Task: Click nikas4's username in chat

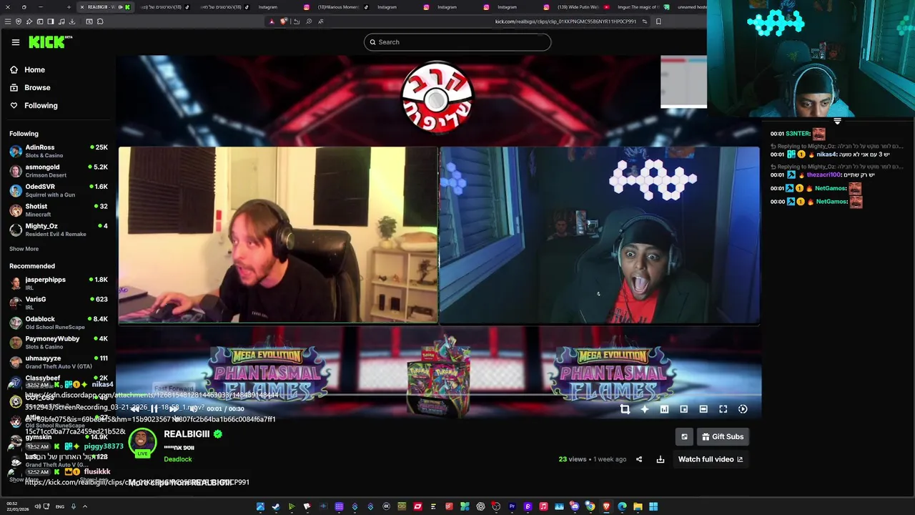Action: (826, 154)
